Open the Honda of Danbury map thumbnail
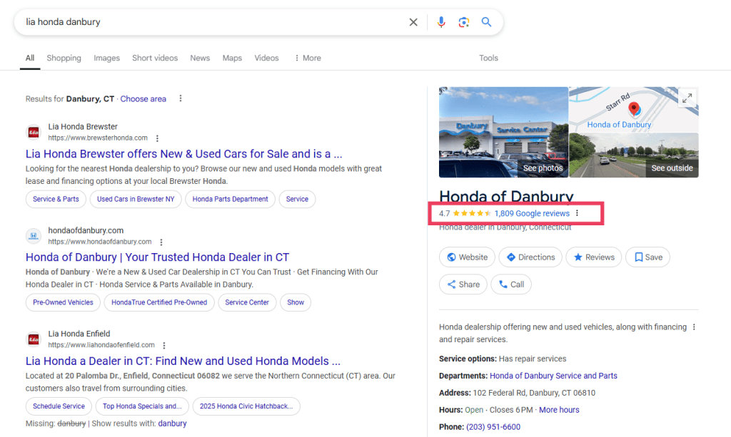731x437 pixels. click(634, 109)
